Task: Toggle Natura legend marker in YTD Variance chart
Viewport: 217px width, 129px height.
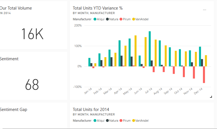Action: tap(108, 19)
